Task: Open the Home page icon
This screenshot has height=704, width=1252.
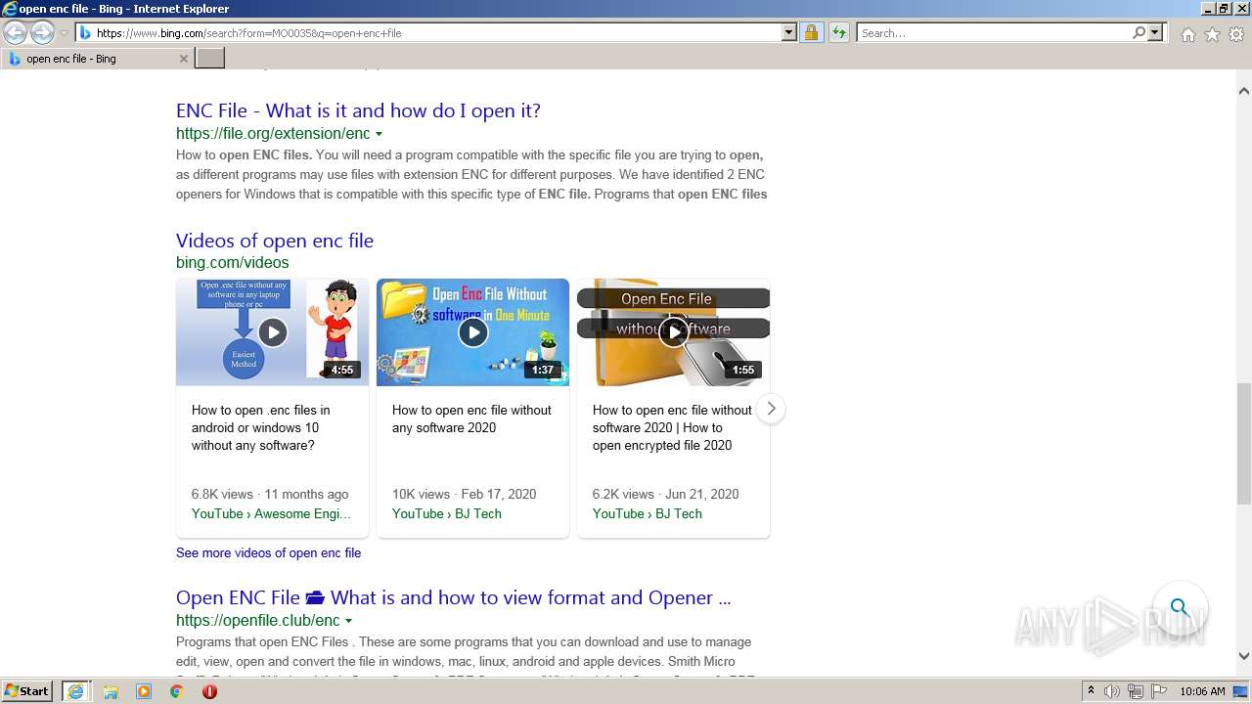Action: (x=1187, y=34)
